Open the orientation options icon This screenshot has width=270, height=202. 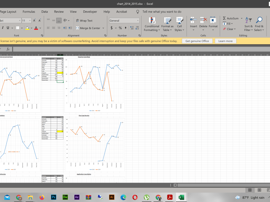65,20
